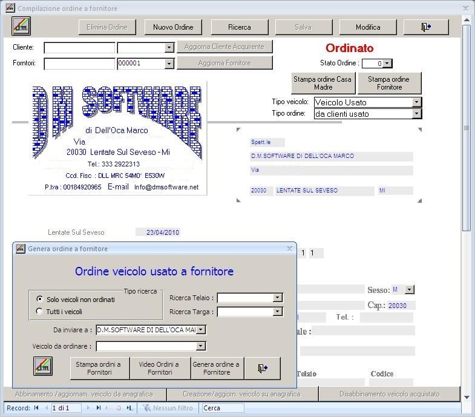
Task: Open the Veicolo da ordinare dropdown
Action: point(200,346)
